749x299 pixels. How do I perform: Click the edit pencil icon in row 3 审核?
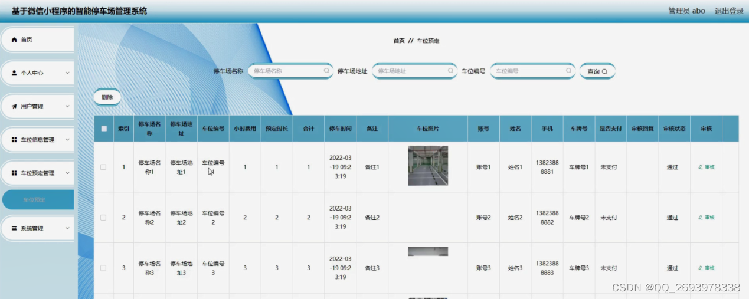[x=701, y=268]
